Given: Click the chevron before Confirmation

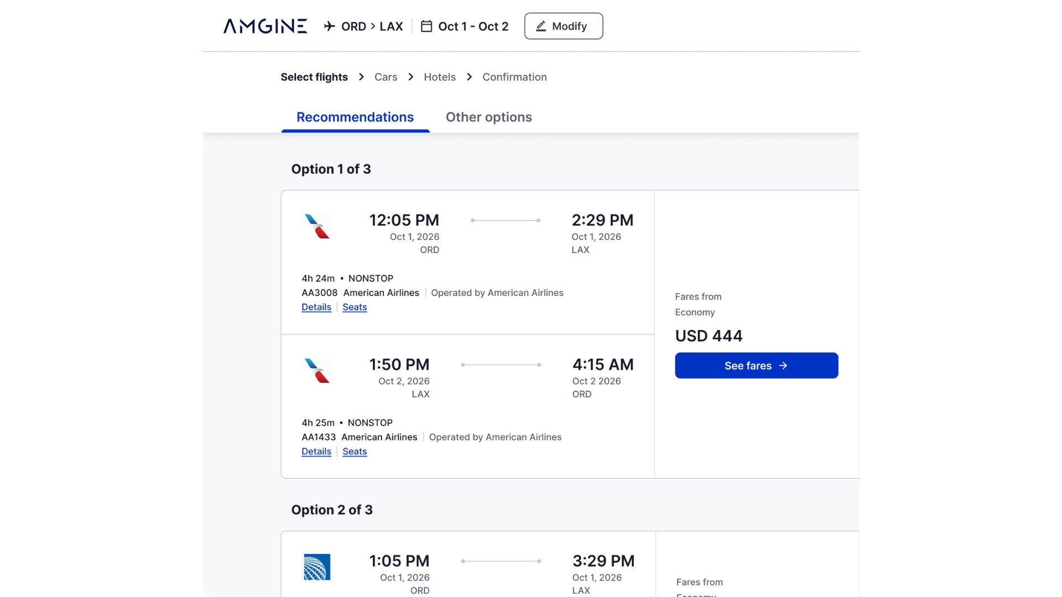Looking at the screenshot, I should [x=469, y=77].
